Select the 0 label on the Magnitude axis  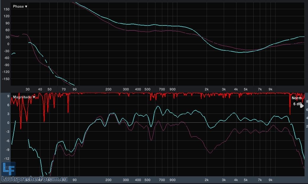pos(8,122)
